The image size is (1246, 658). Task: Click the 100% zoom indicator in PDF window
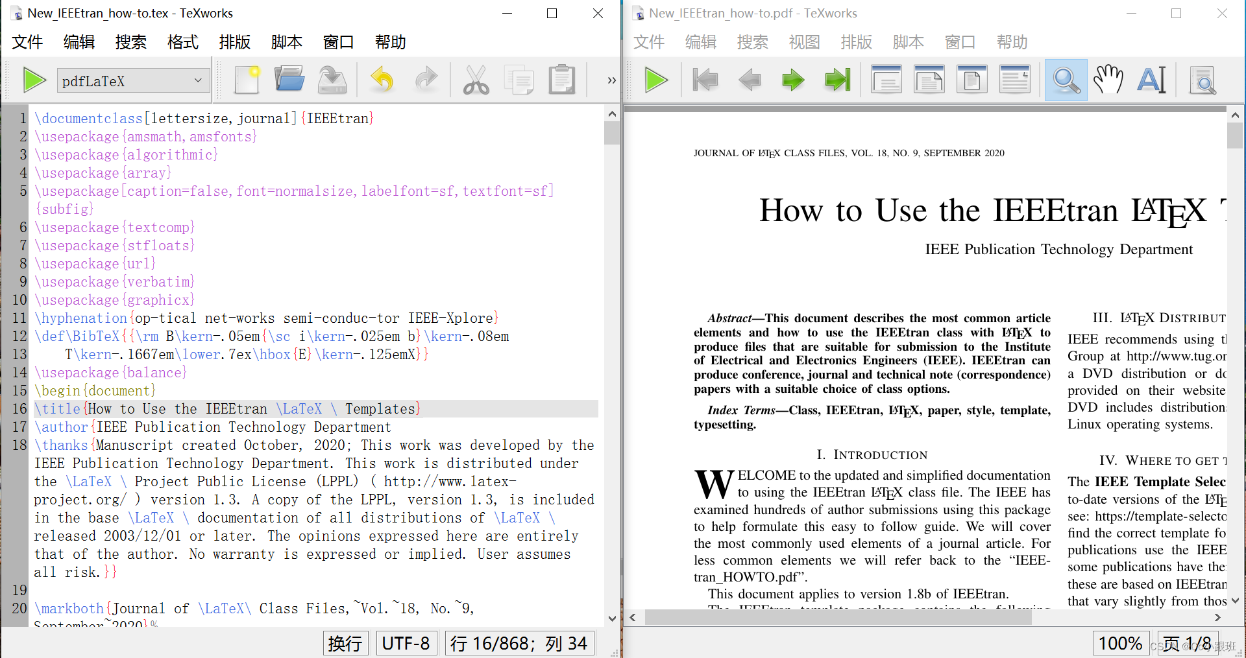[x=1121, y=643]
